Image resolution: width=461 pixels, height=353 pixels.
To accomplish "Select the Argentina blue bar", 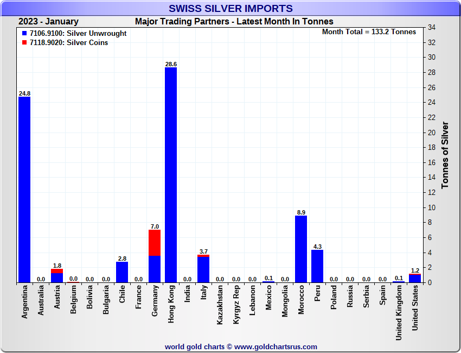I will tap(24, 190).
